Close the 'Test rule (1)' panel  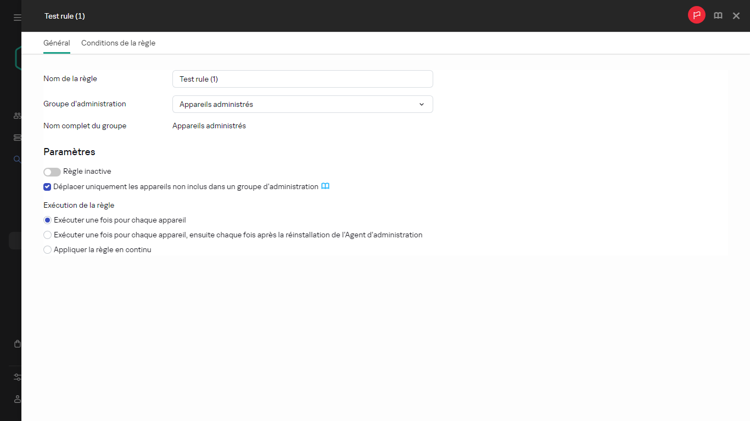736,16
